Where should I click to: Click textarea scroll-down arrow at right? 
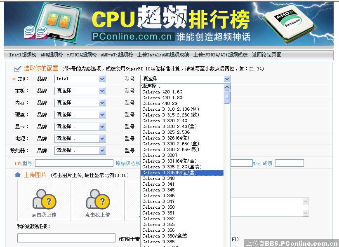[x=306, y=213]
